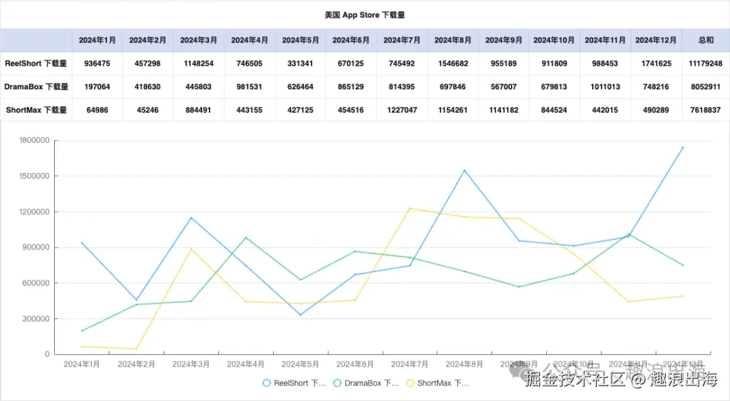Click the DramaBox legend label text
This screenshot has width=730, height=401.
372,383
